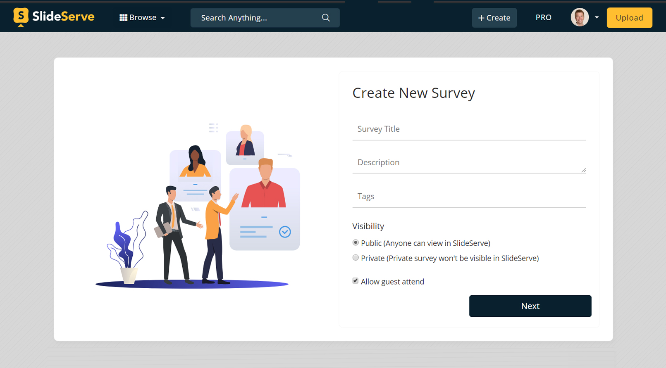
Task: Click the Tags input field
Action: pyautogui.click(x=469, y=197)
